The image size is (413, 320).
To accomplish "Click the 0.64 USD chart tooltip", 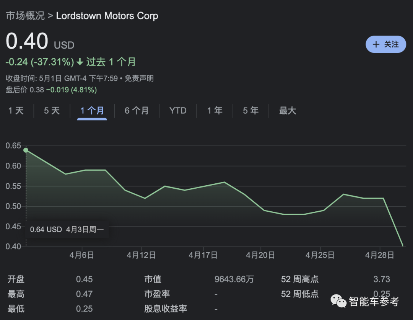I will click(x=67, y=230).
